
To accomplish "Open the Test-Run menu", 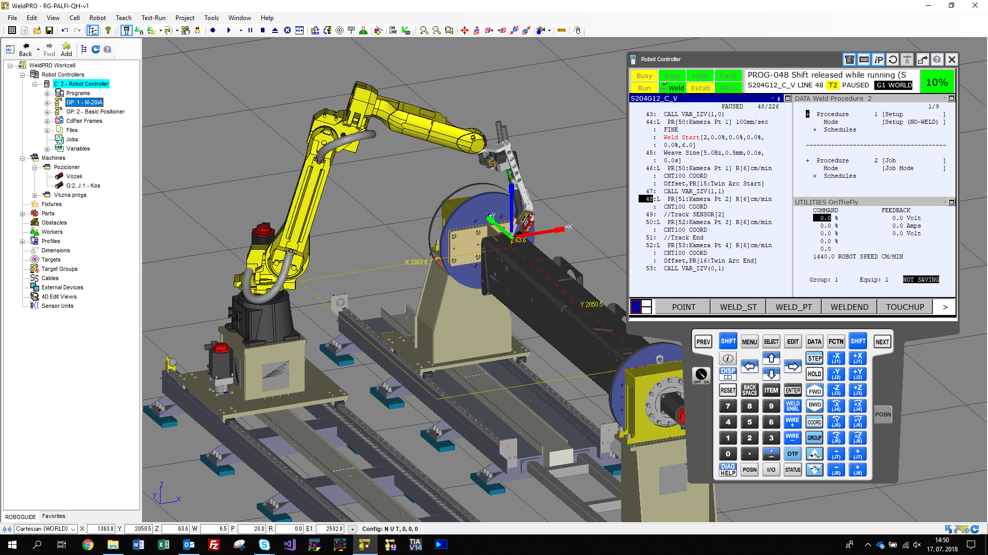I will tap(153, 17).
